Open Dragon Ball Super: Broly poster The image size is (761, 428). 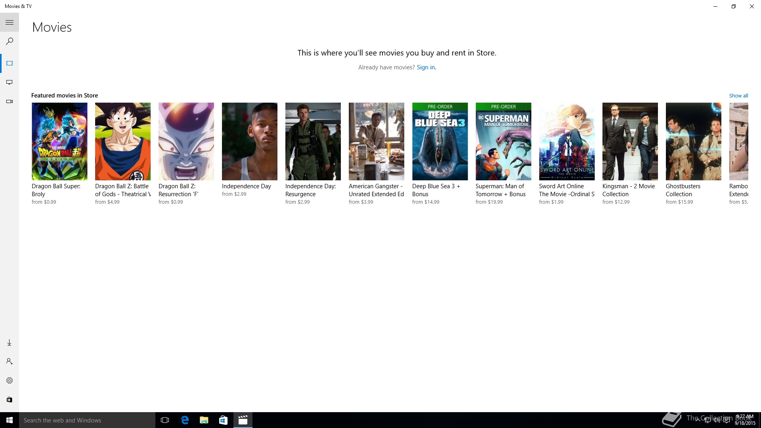59,141
